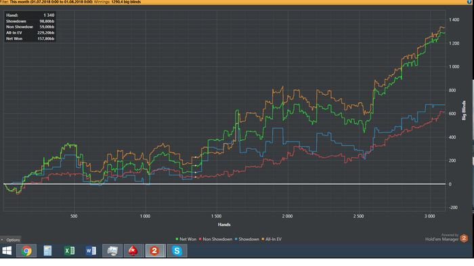The image size is (474, 266).
Task: Open Skype from the taskbar
Action: (177, 250)
